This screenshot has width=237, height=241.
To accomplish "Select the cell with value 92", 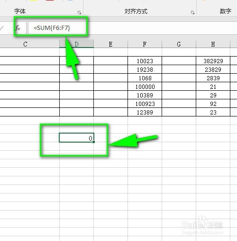I will (213, 104).
